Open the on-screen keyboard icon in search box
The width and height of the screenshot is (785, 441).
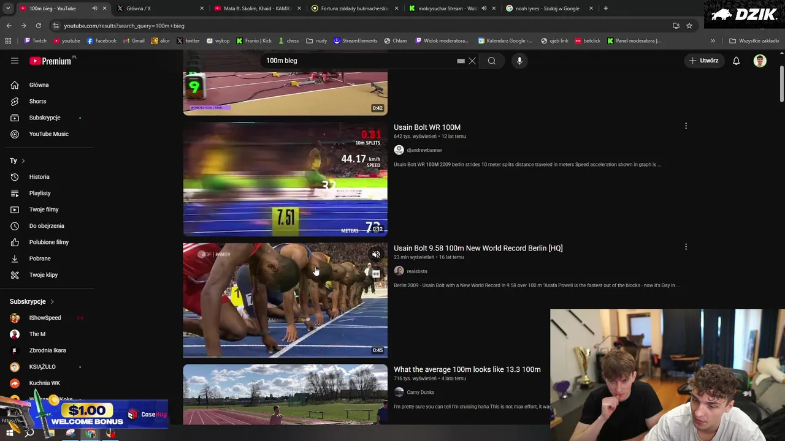tap(461, 61)
